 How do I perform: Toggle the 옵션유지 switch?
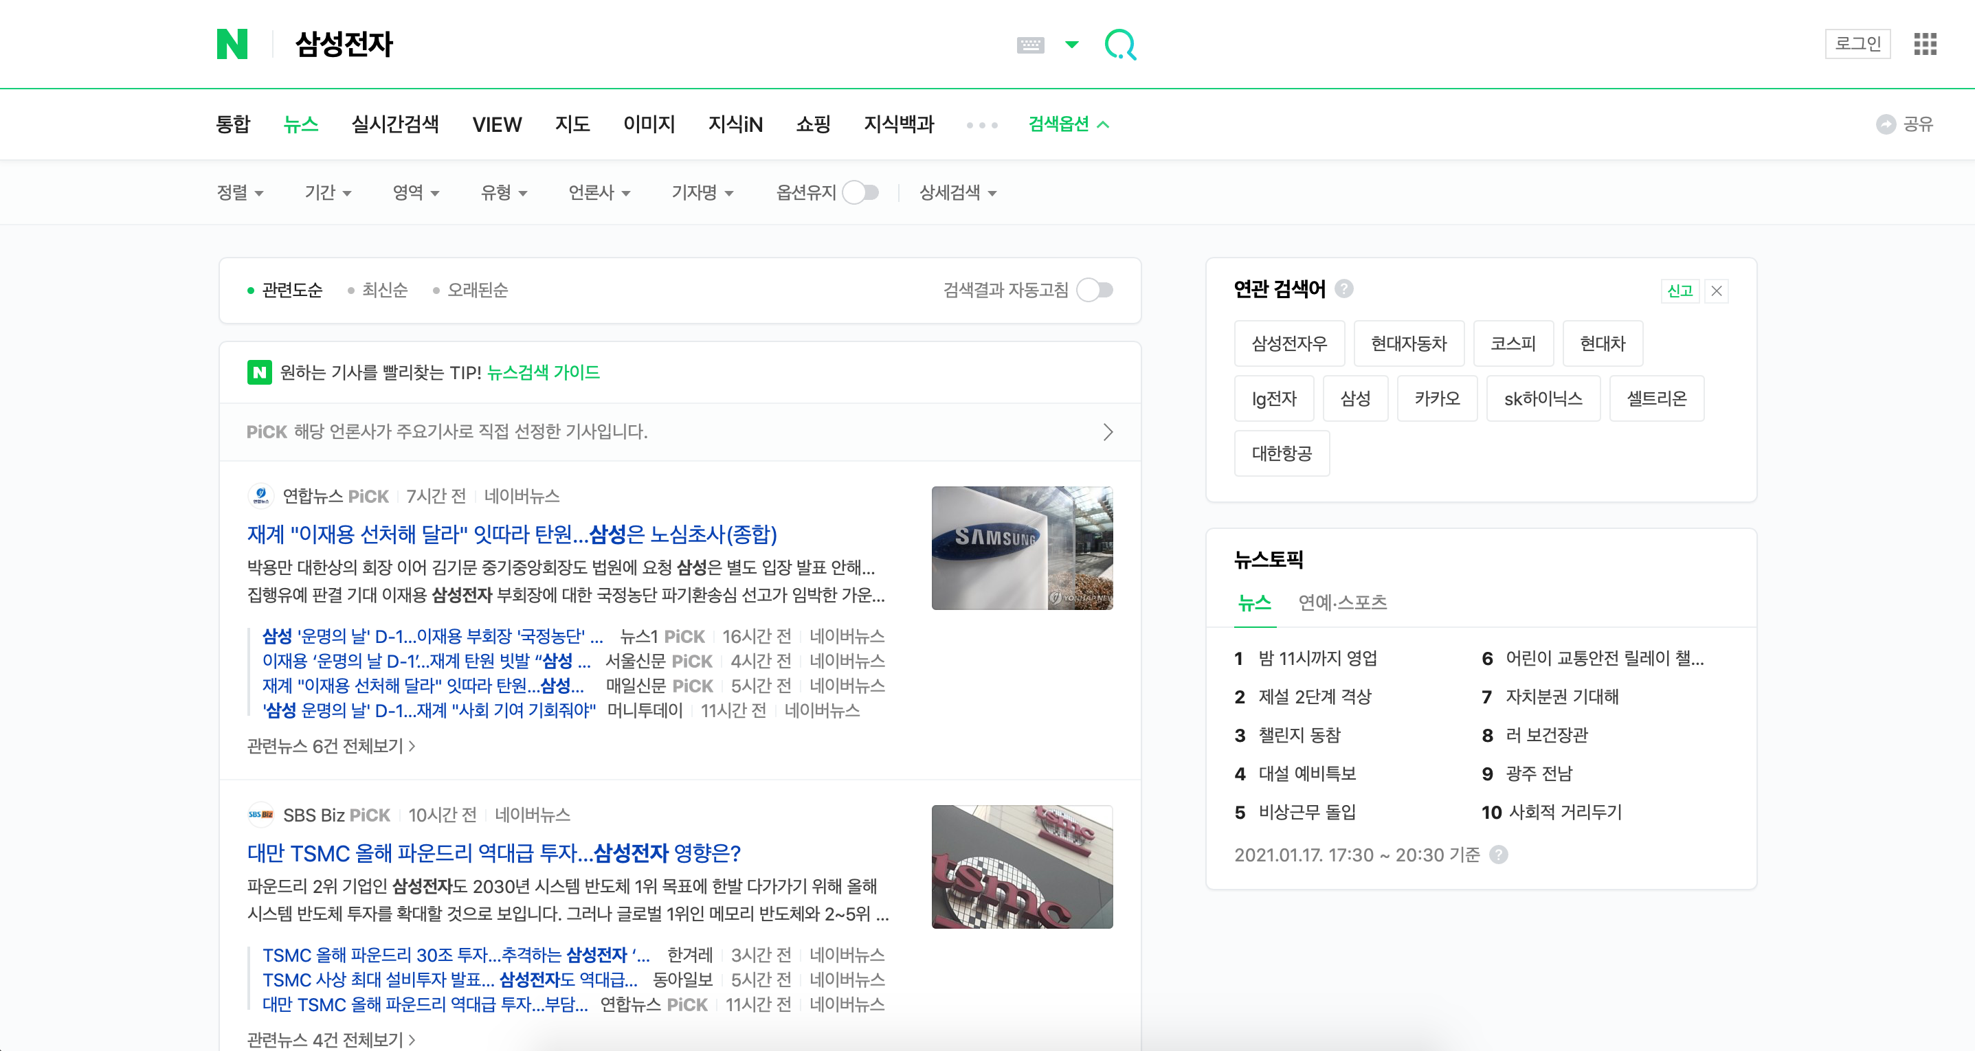860,192
